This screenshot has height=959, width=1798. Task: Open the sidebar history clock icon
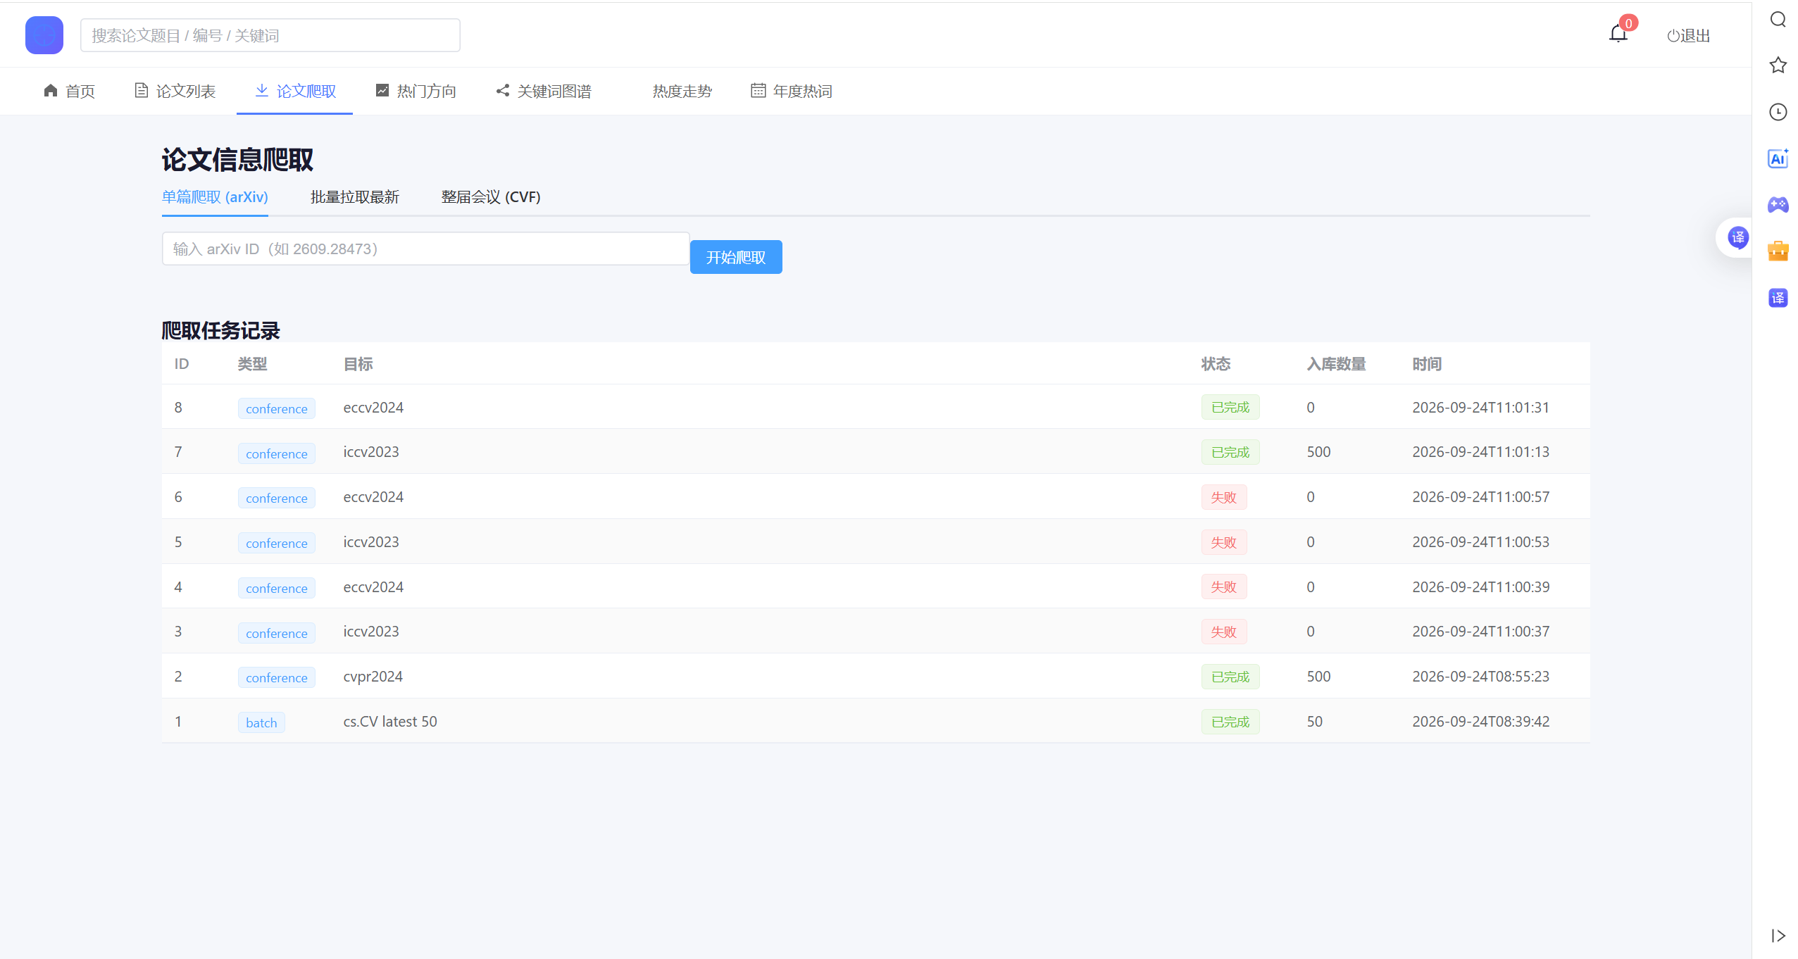tap(1778, 112)
